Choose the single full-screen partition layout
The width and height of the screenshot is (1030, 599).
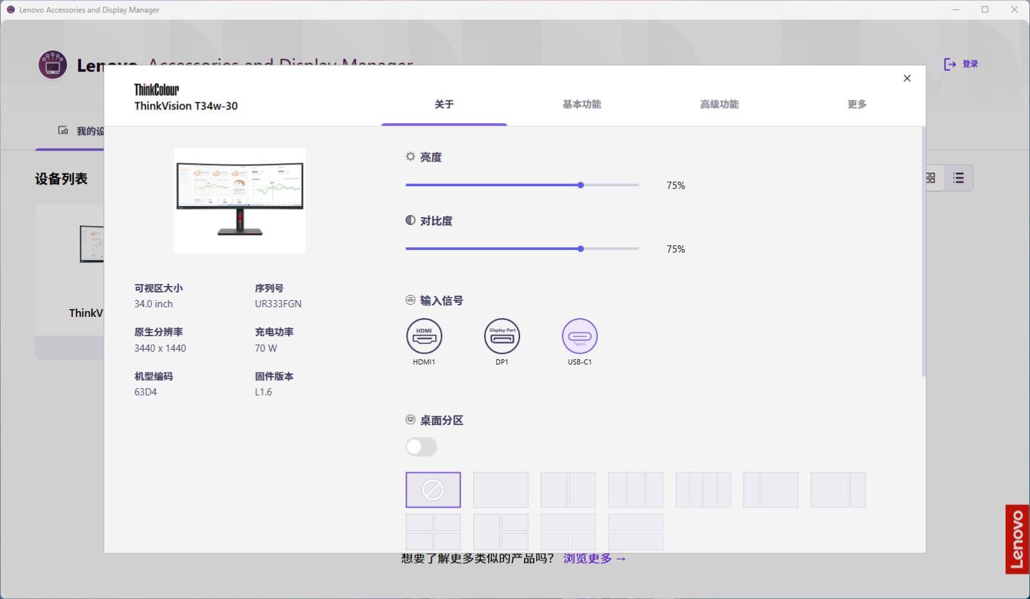point(500,490)
